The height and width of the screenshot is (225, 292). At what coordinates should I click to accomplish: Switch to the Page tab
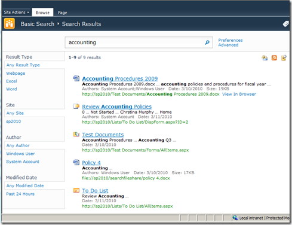point(63,13)
